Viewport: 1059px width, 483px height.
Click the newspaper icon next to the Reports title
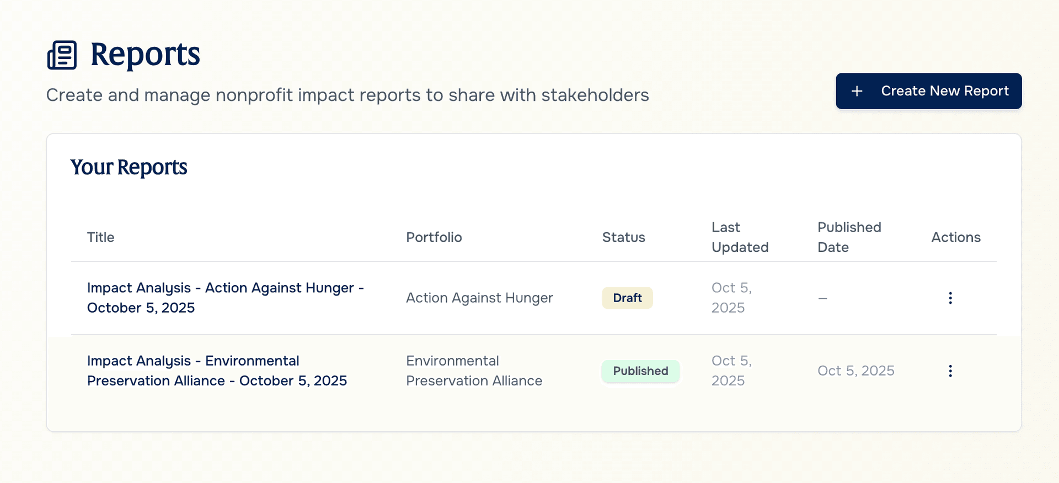(x=62, y=55)
